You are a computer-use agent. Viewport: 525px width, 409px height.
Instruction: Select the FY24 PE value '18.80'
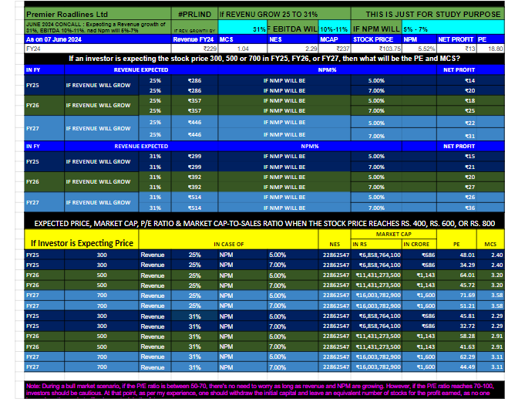[x=490, y=49]
